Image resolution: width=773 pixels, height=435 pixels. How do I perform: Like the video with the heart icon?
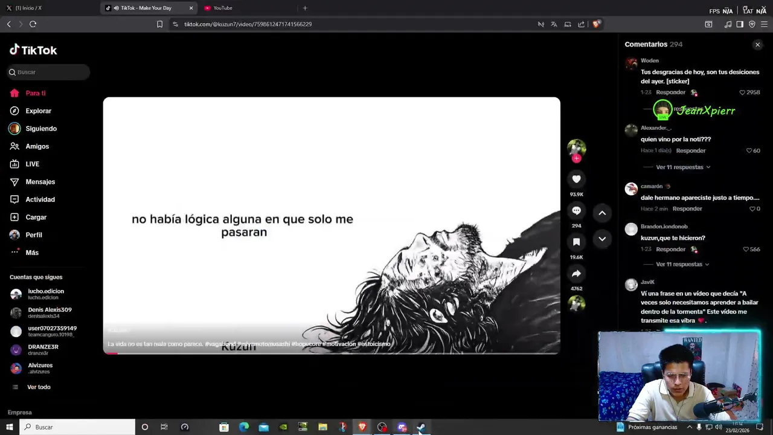[x=576, y=179]
